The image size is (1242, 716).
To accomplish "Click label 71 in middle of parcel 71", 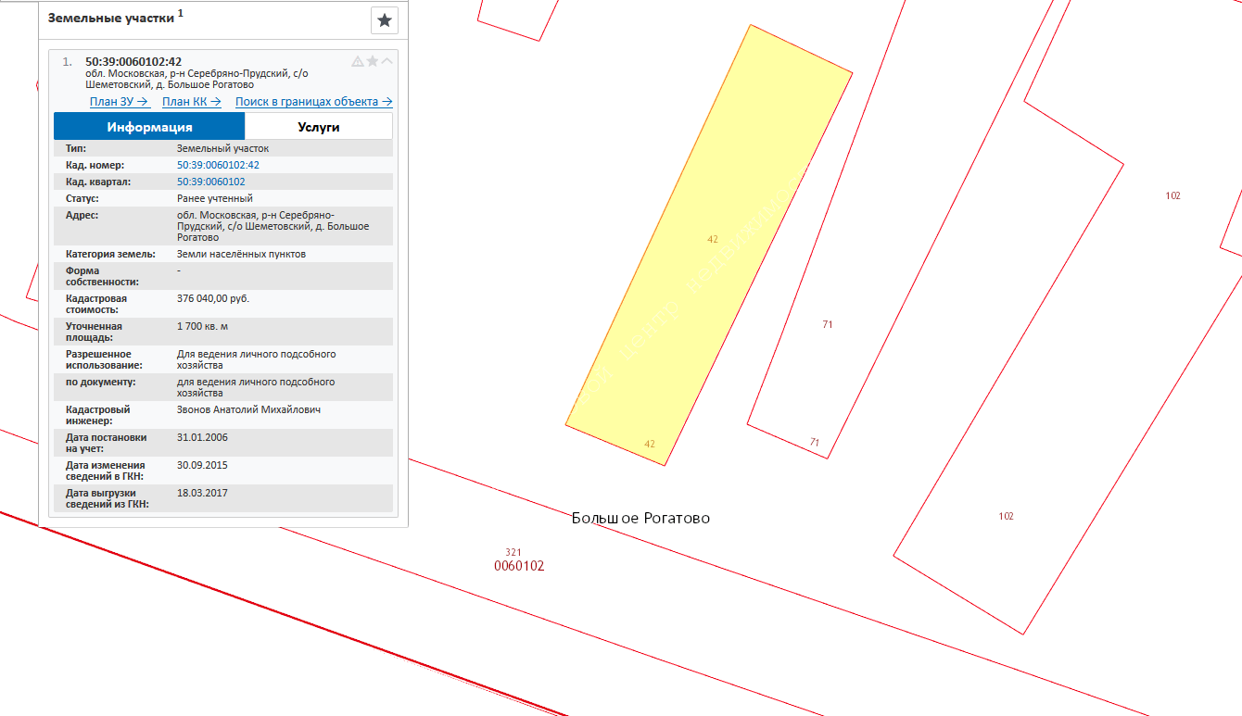I will pyautogui.click(x=828, y=324).
